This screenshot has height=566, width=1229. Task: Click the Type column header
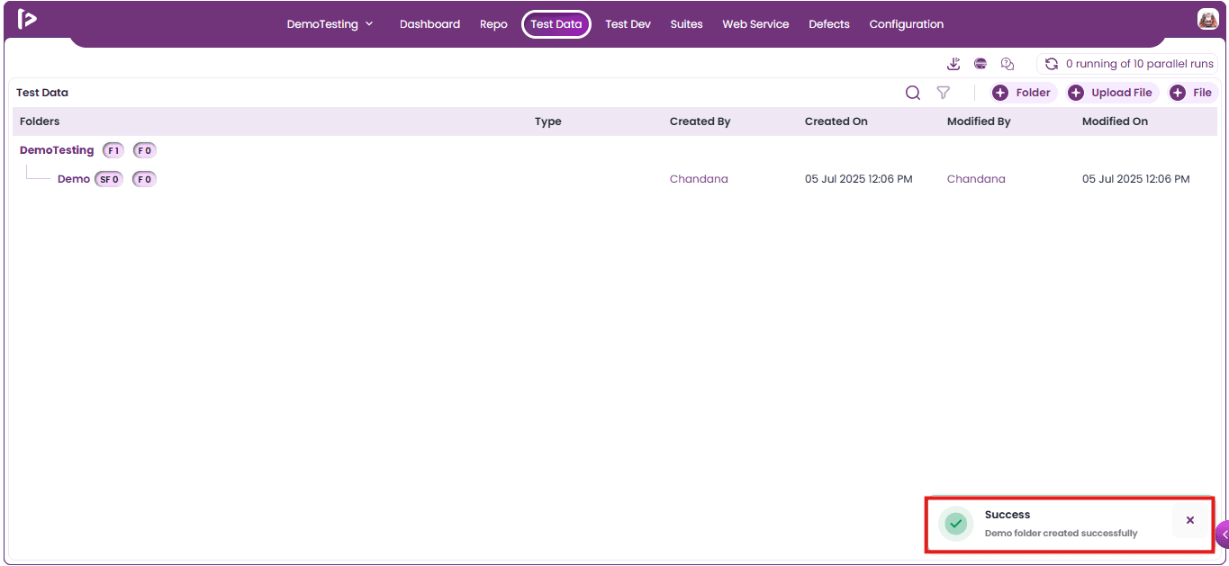click(x=547, y=121)
